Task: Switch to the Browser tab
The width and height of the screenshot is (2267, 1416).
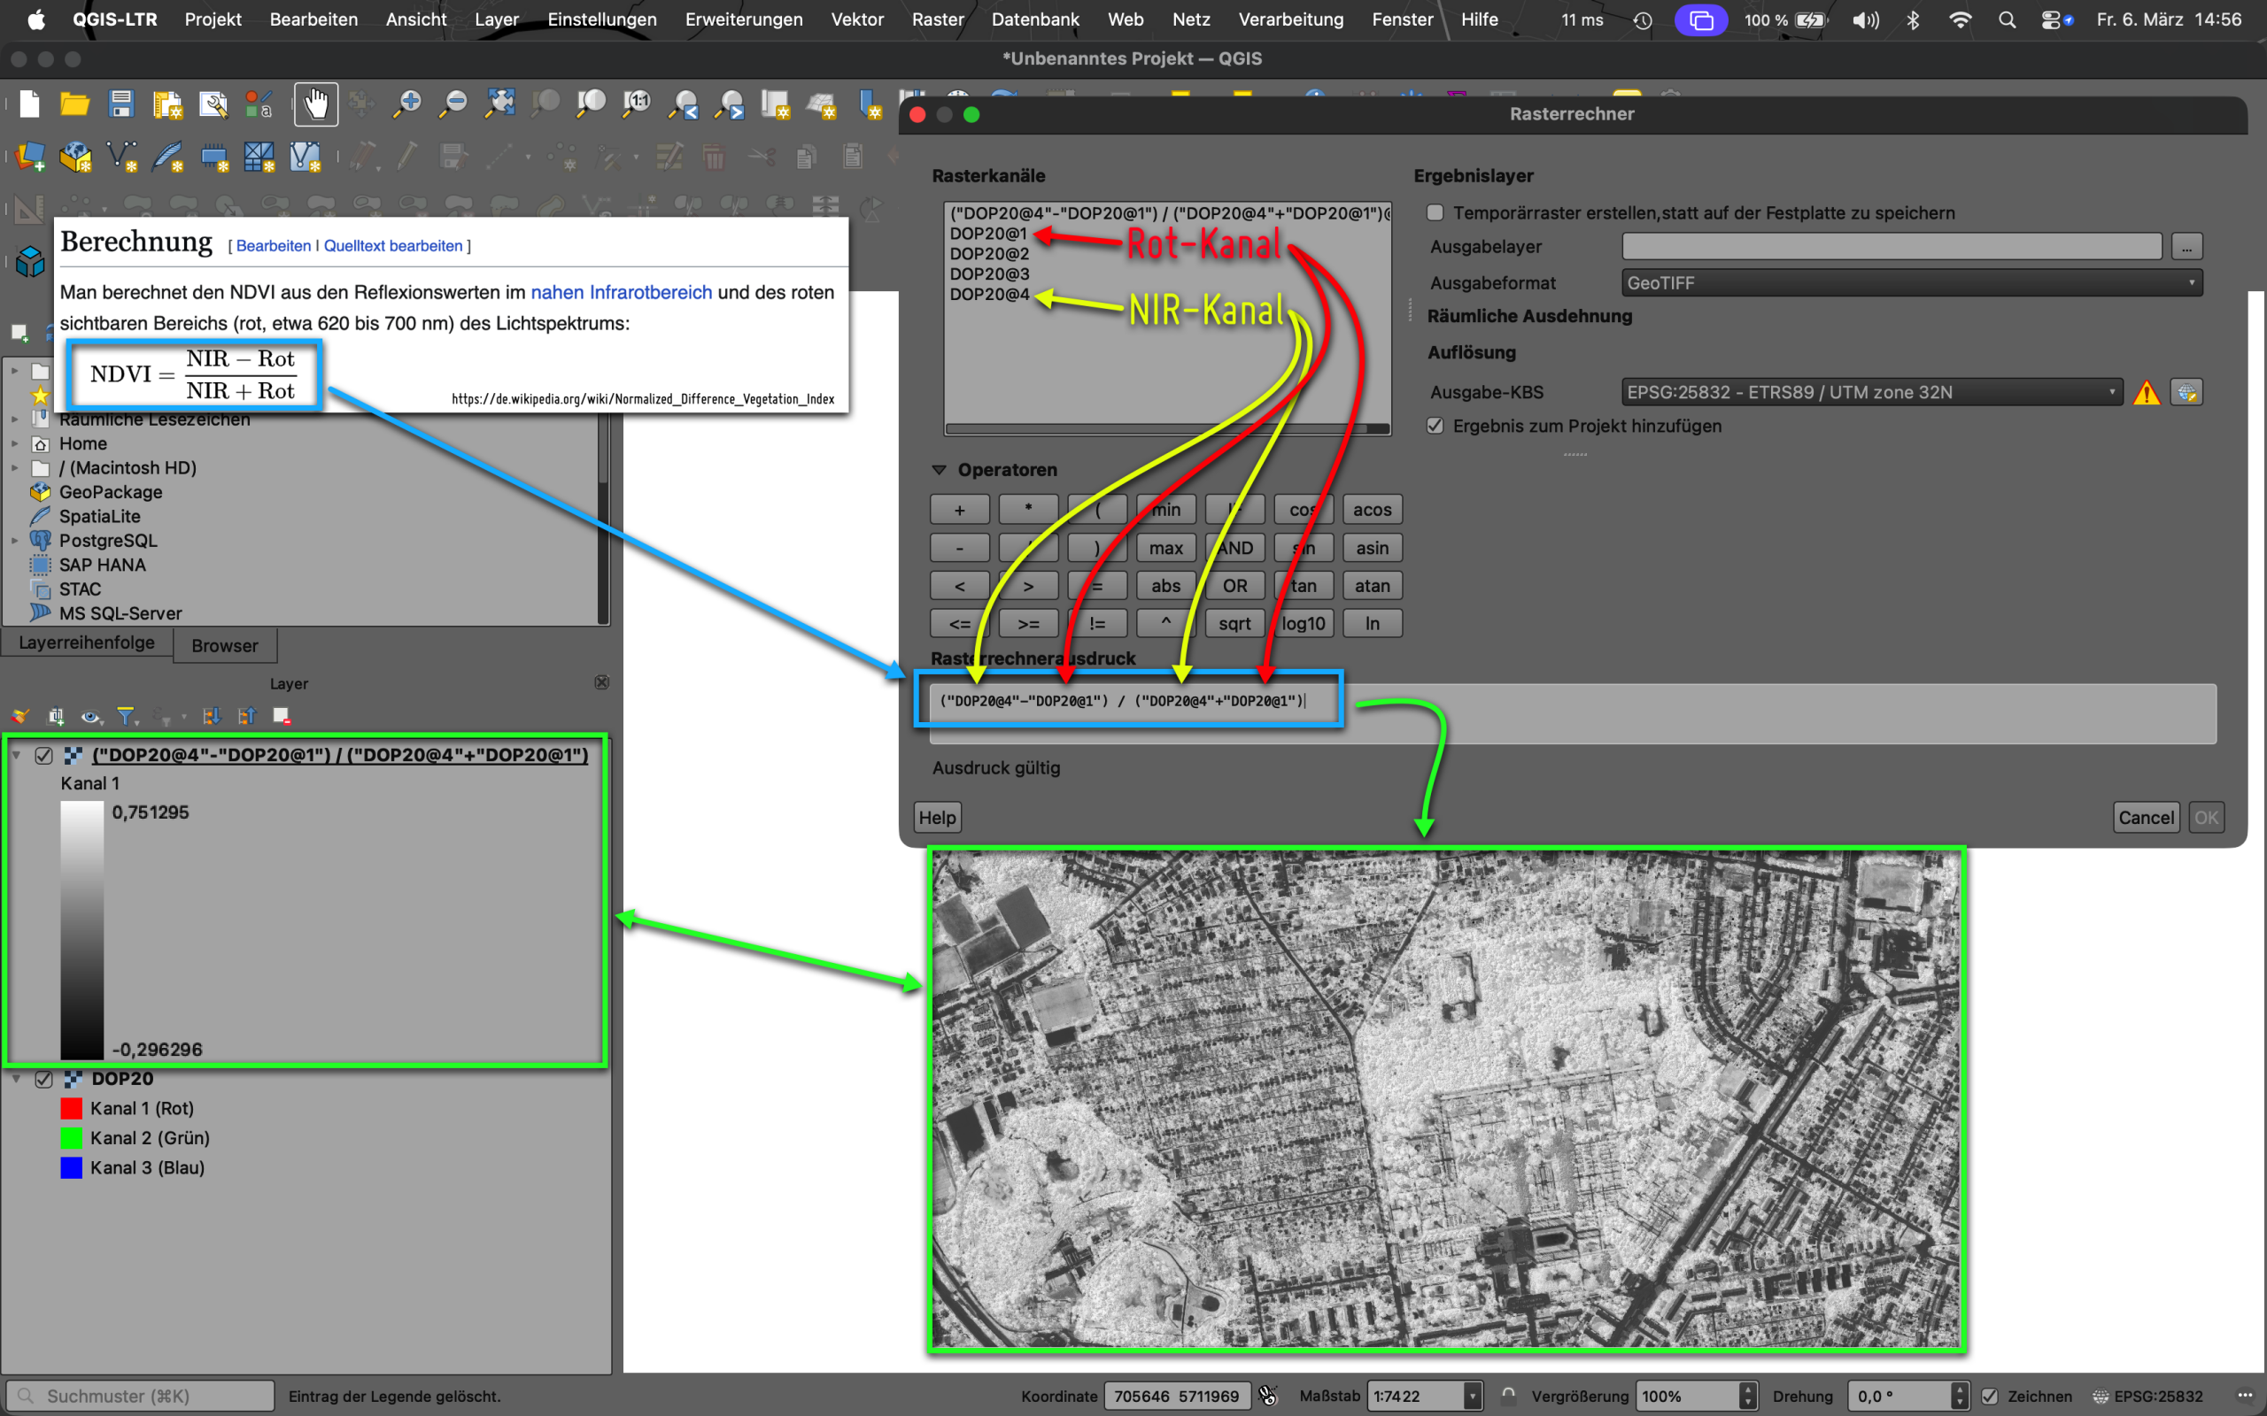Action: click(x=224, y=645)
